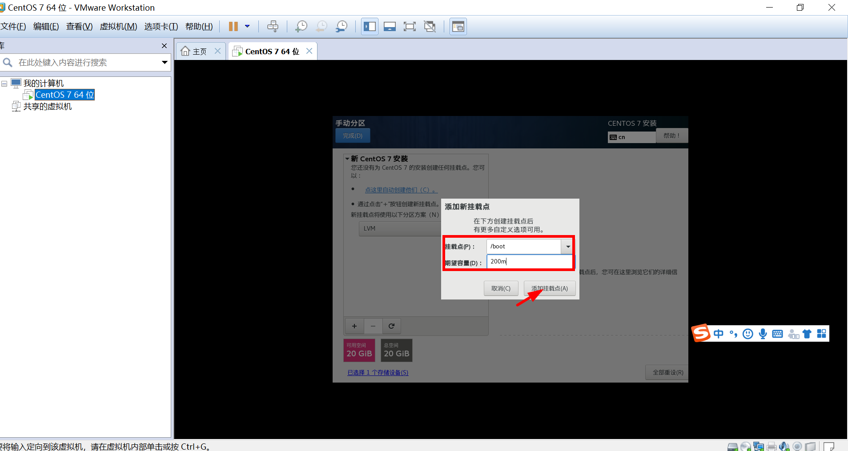Open the Sogou toolbox grid icon

click(x=822, y=334)
